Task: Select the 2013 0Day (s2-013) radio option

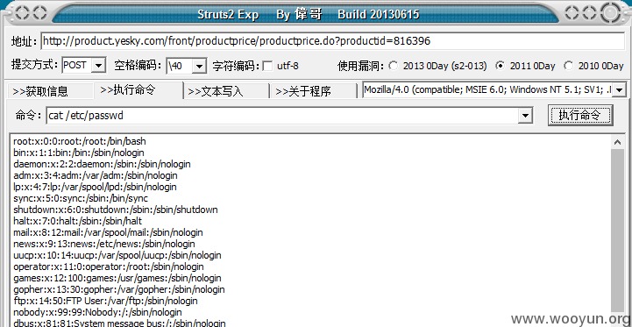Action: point(394,66)
